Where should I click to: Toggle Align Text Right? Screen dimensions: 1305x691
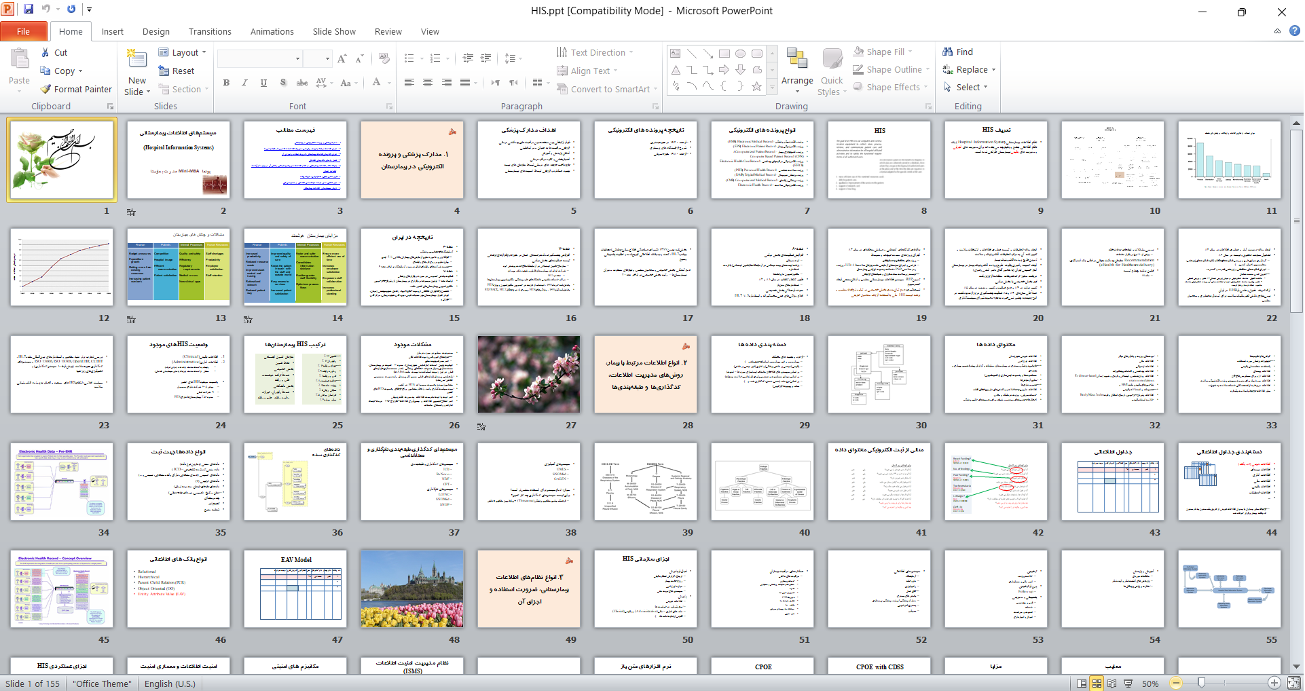coord(447,83)
